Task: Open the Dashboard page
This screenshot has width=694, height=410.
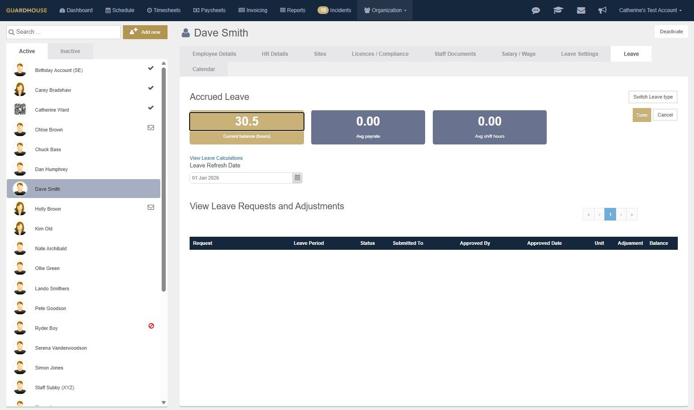Action: click(76, 10)
